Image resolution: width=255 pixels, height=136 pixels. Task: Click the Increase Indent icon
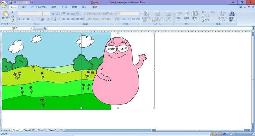[x=82, y=19]
